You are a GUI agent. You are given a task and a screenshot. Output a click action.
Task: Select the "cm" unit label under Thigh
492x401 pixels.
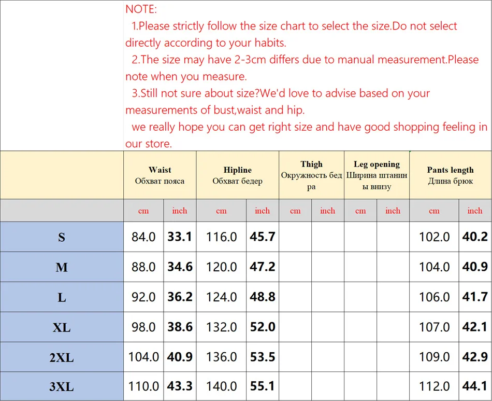tap(295, 211)
